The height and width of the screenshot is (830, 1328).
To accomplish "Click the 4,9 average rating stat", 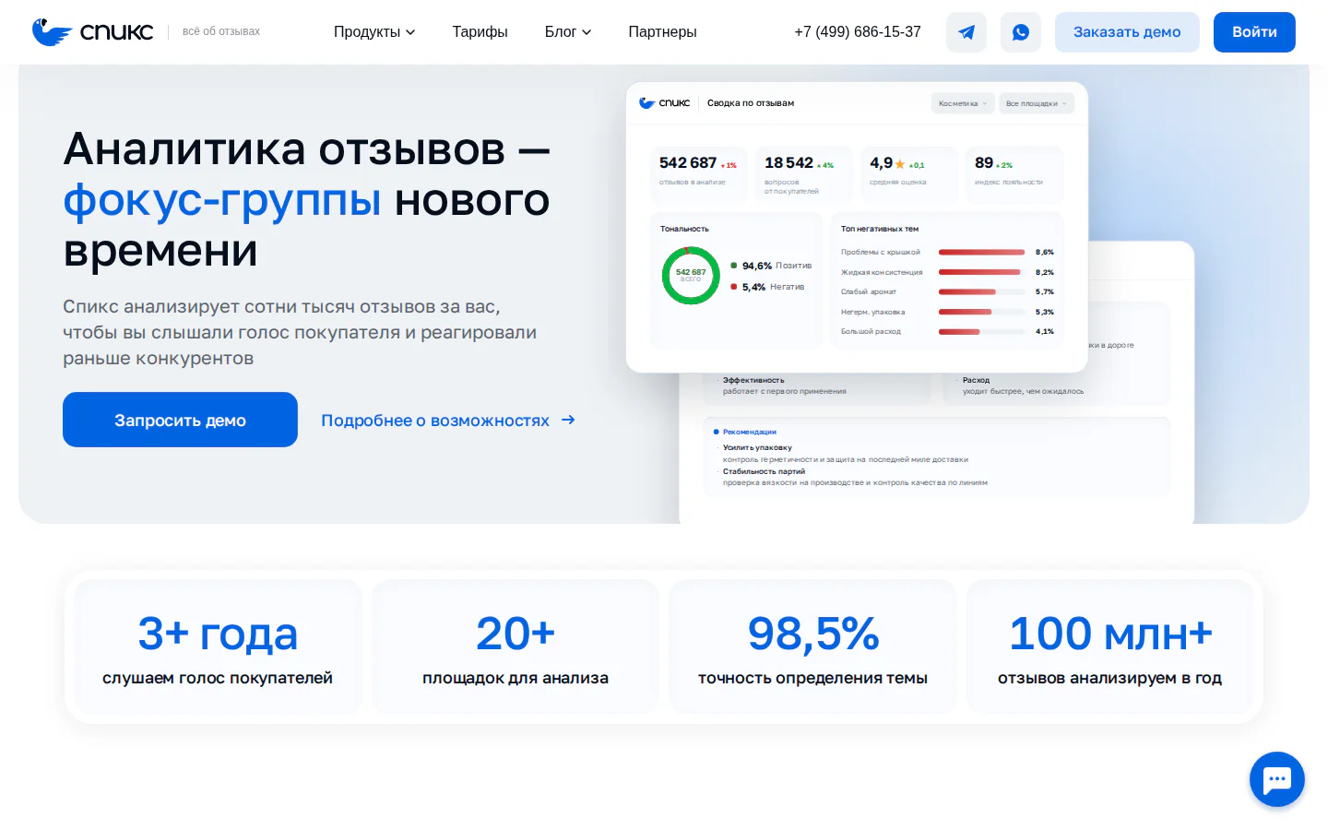I will point(908,173).
